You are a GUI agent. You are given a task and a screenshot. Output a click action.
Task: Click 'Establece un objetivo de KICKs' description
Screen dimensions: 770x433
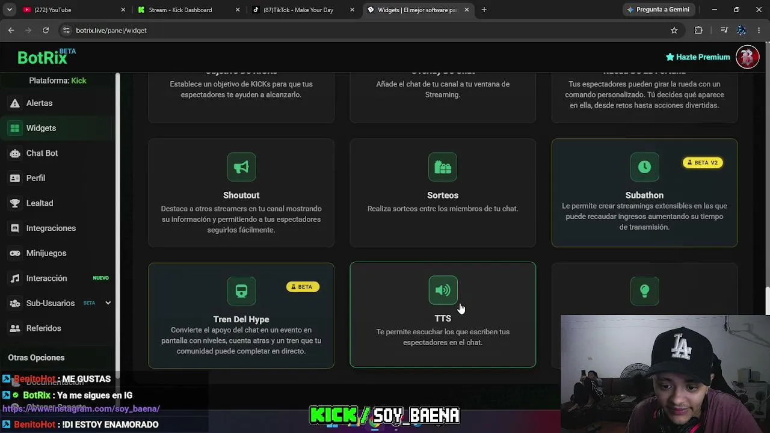coord(241,89)
